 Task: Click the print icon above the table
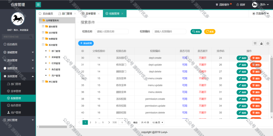tap(268, 43)
